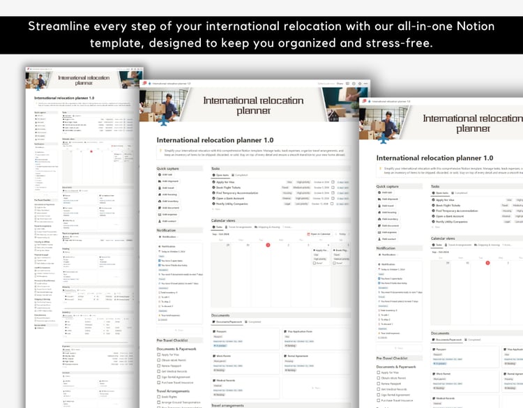The width and height of the screenshot is (523, 408).
Task: Click 'Pre-Travel Checklist' heading in middle window
Action: (172, 340)
